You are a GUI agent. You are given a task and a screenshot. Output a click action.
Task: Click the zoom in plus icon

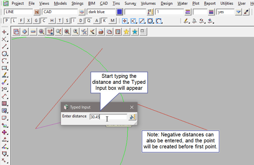(x=25, y=32)
